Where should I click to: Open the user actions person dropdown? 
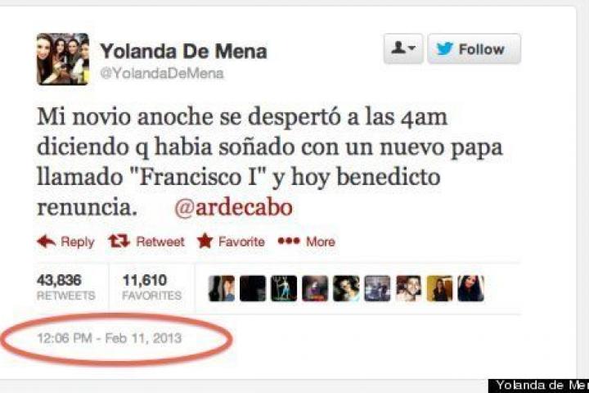pyautogui.click(x=403, y=48)
